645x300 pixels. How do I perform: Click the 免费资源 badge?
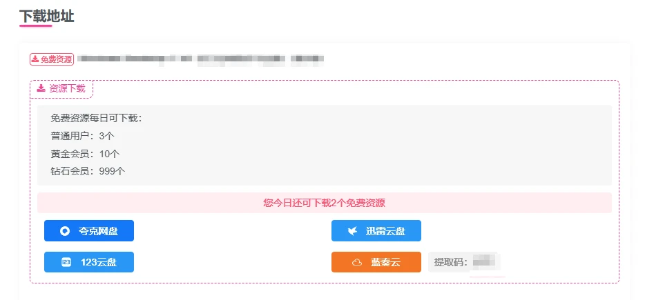[x=52, y=59]
